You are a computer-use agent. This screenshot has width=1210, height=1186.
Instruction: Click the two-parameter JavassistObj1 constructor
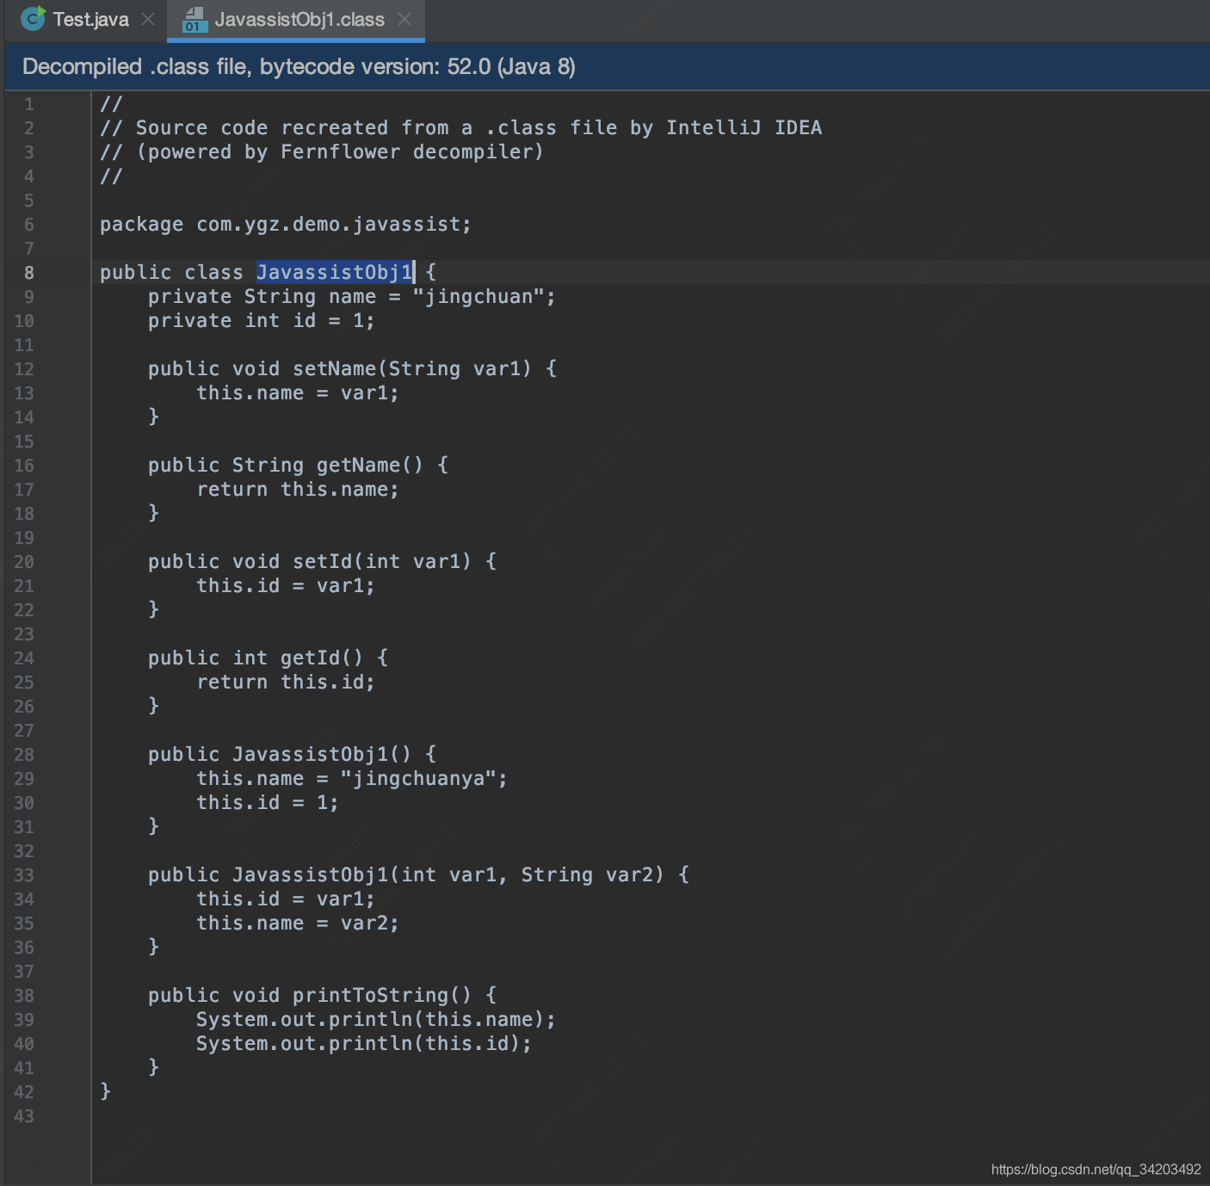click(418, 875)
